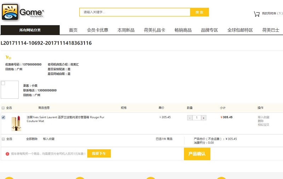Viewport: 283px width, 179px height.
Task: Open 荷美巴士 menu item
Action: (271, 30)
